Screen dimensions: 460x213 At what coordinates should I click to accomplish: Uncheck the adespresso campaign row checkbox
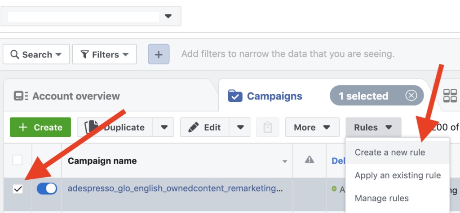[18, 189]
